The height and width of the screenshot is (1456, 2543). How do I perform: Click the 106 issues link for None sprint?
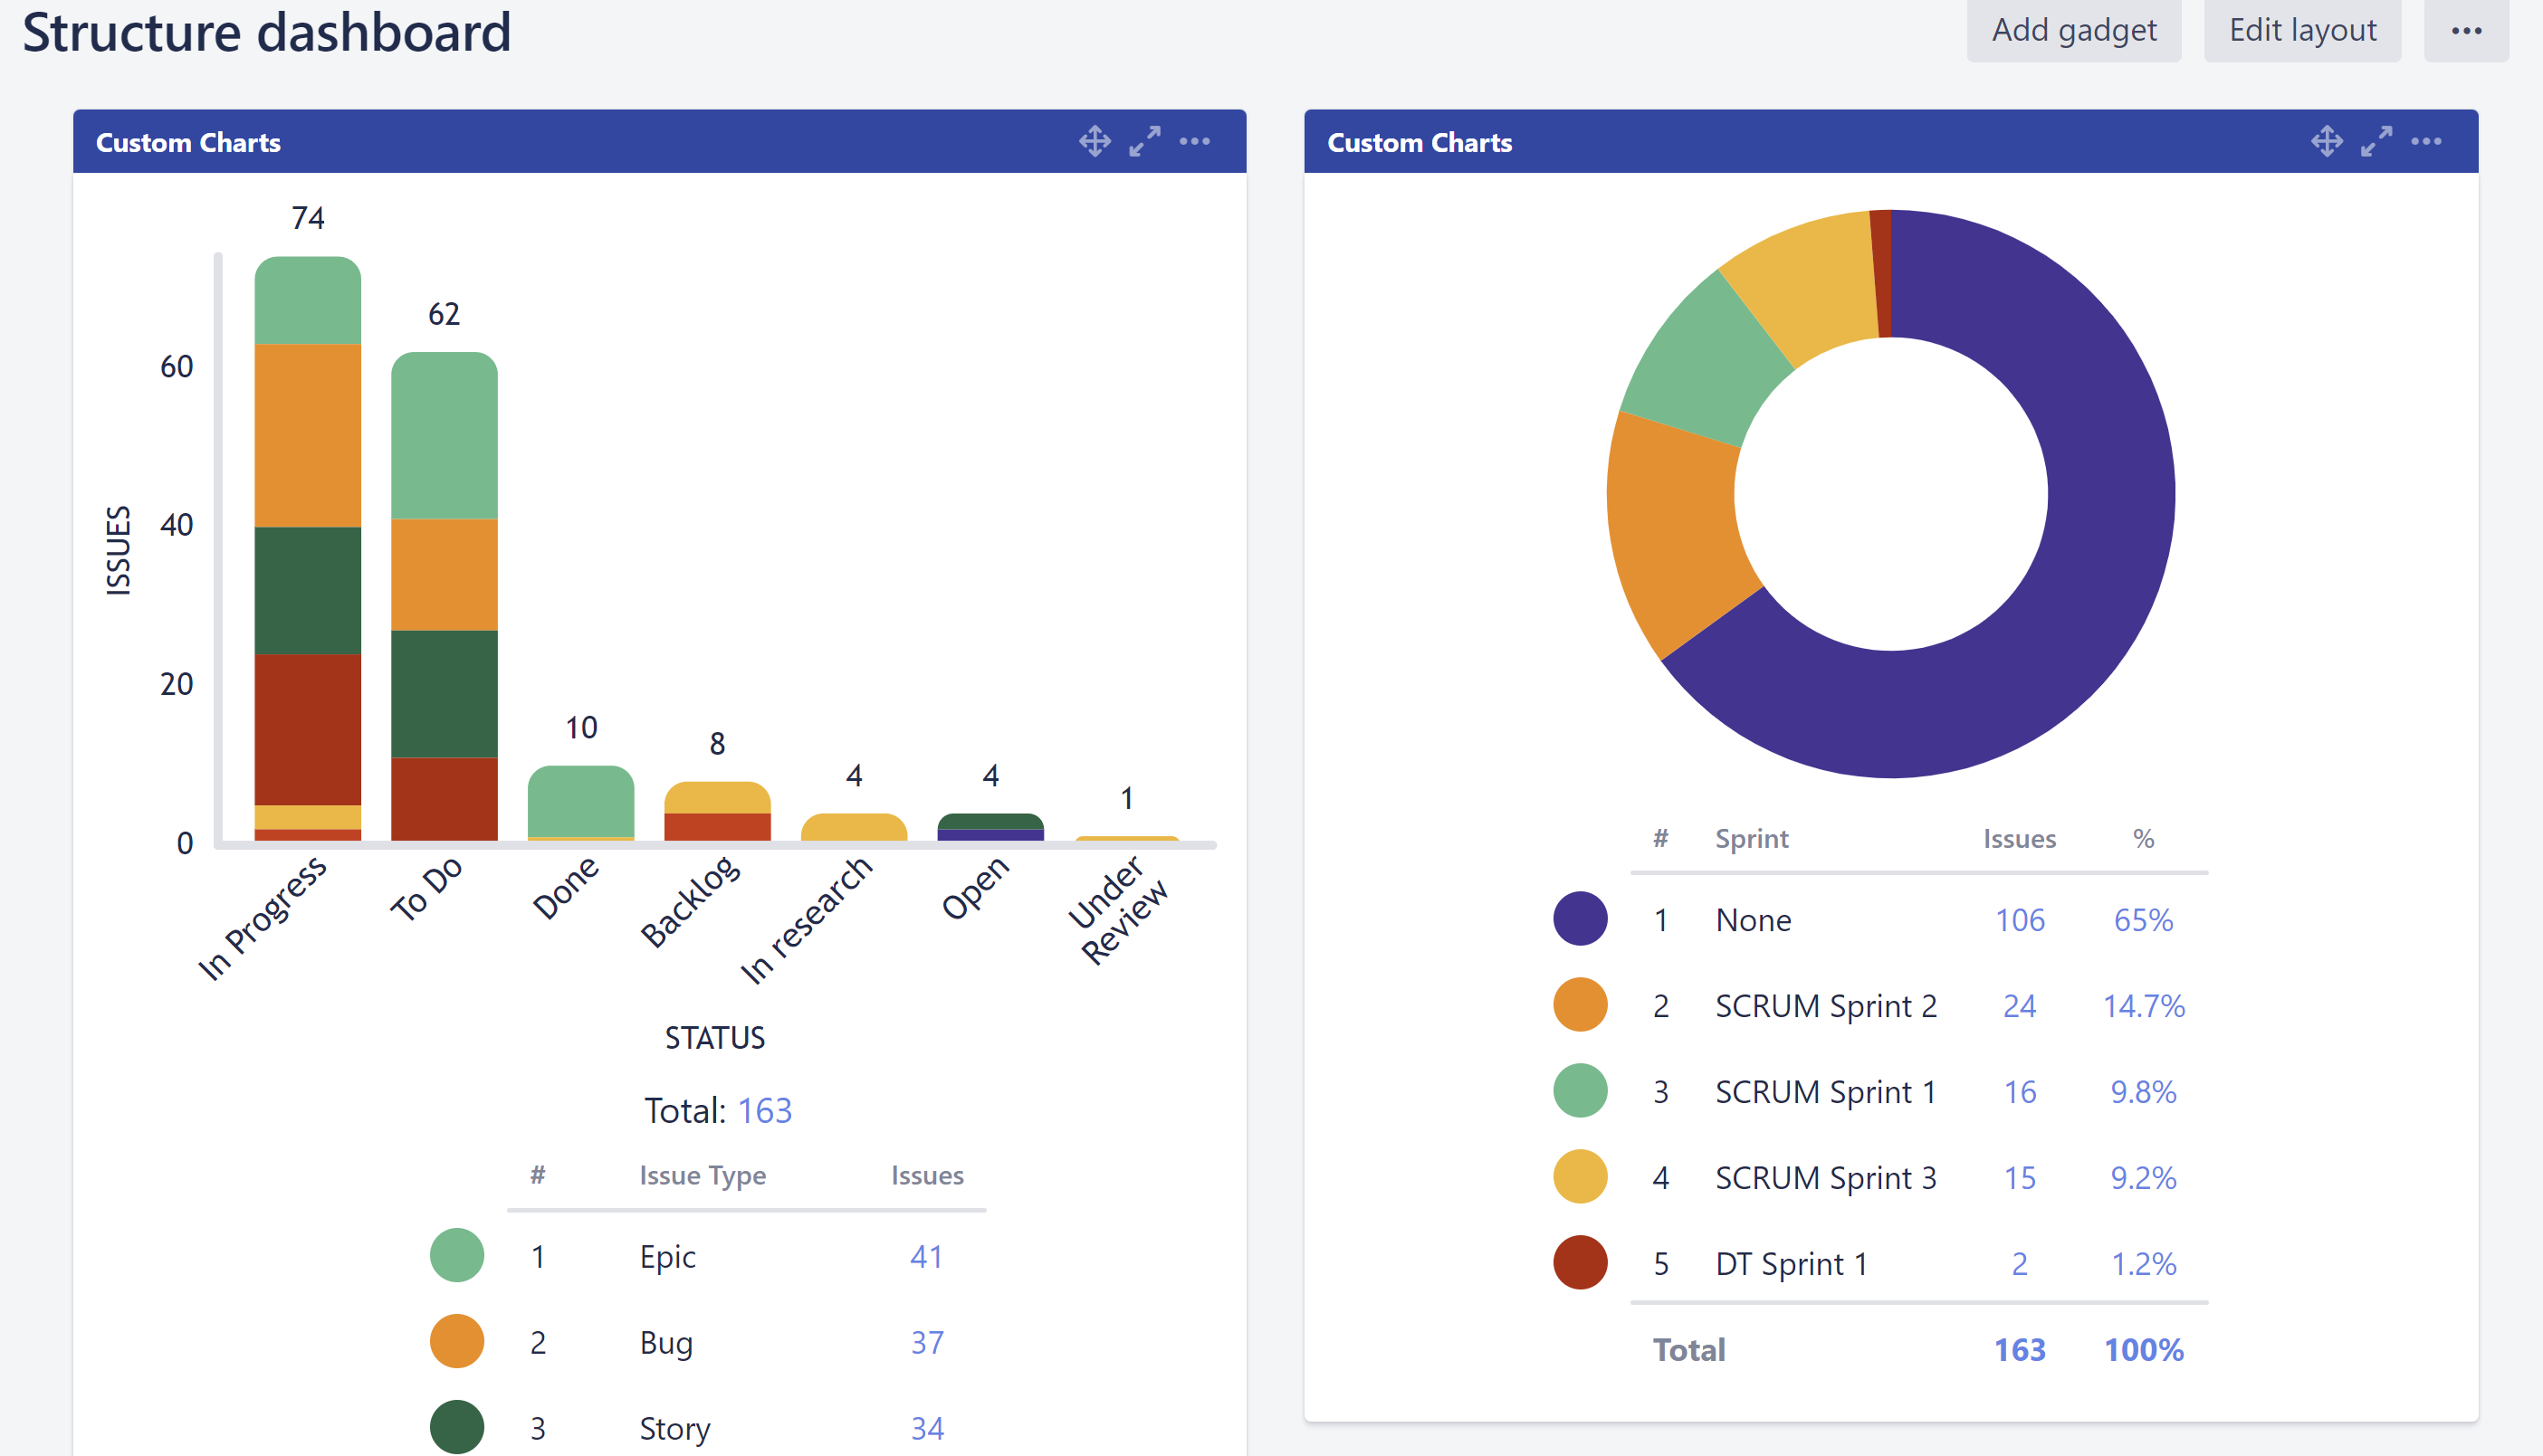2020,919
